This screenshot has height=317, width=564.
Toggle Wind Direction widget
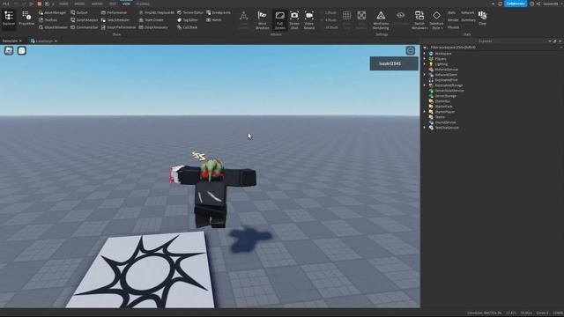tap(263, 20)
